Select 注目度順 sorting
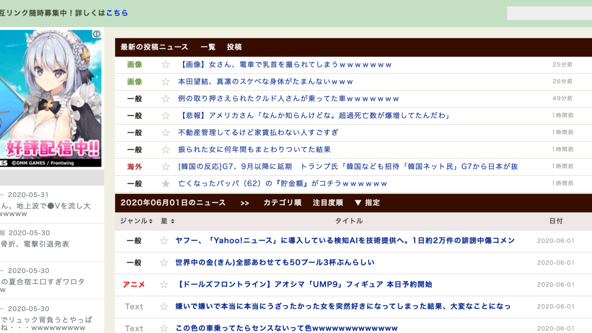The height and width of the screenshot is (333, 592). pos(328,203)
